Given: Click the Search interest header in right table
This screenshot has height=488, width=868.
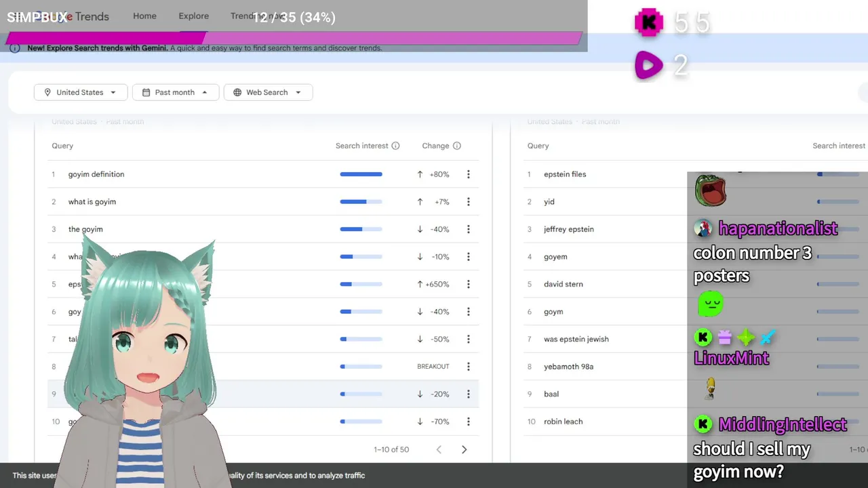Looking at the screenshot, I should tap(839, 146).
